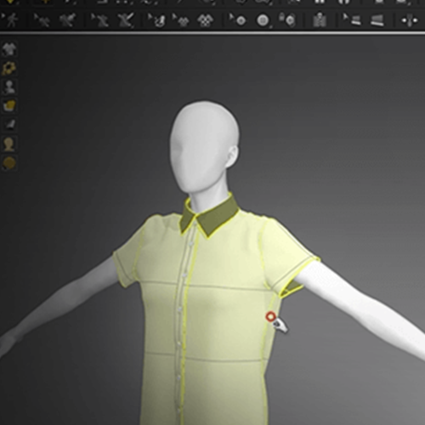Image resolution: width=425 pixels, height=425 pixels.
Task: Select the topstitch tool without arrow
Action: coord(377,20)
